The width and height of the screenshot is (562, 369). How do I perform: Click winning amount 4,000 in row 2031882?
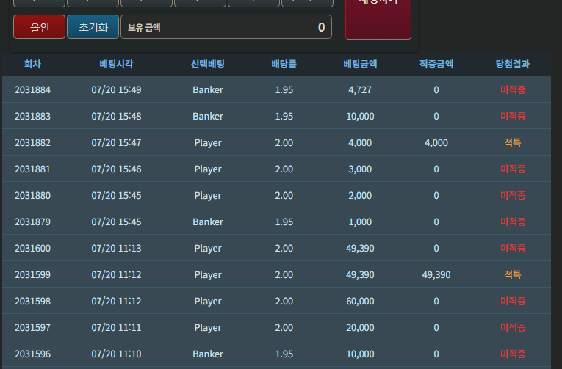pos(436,143)
